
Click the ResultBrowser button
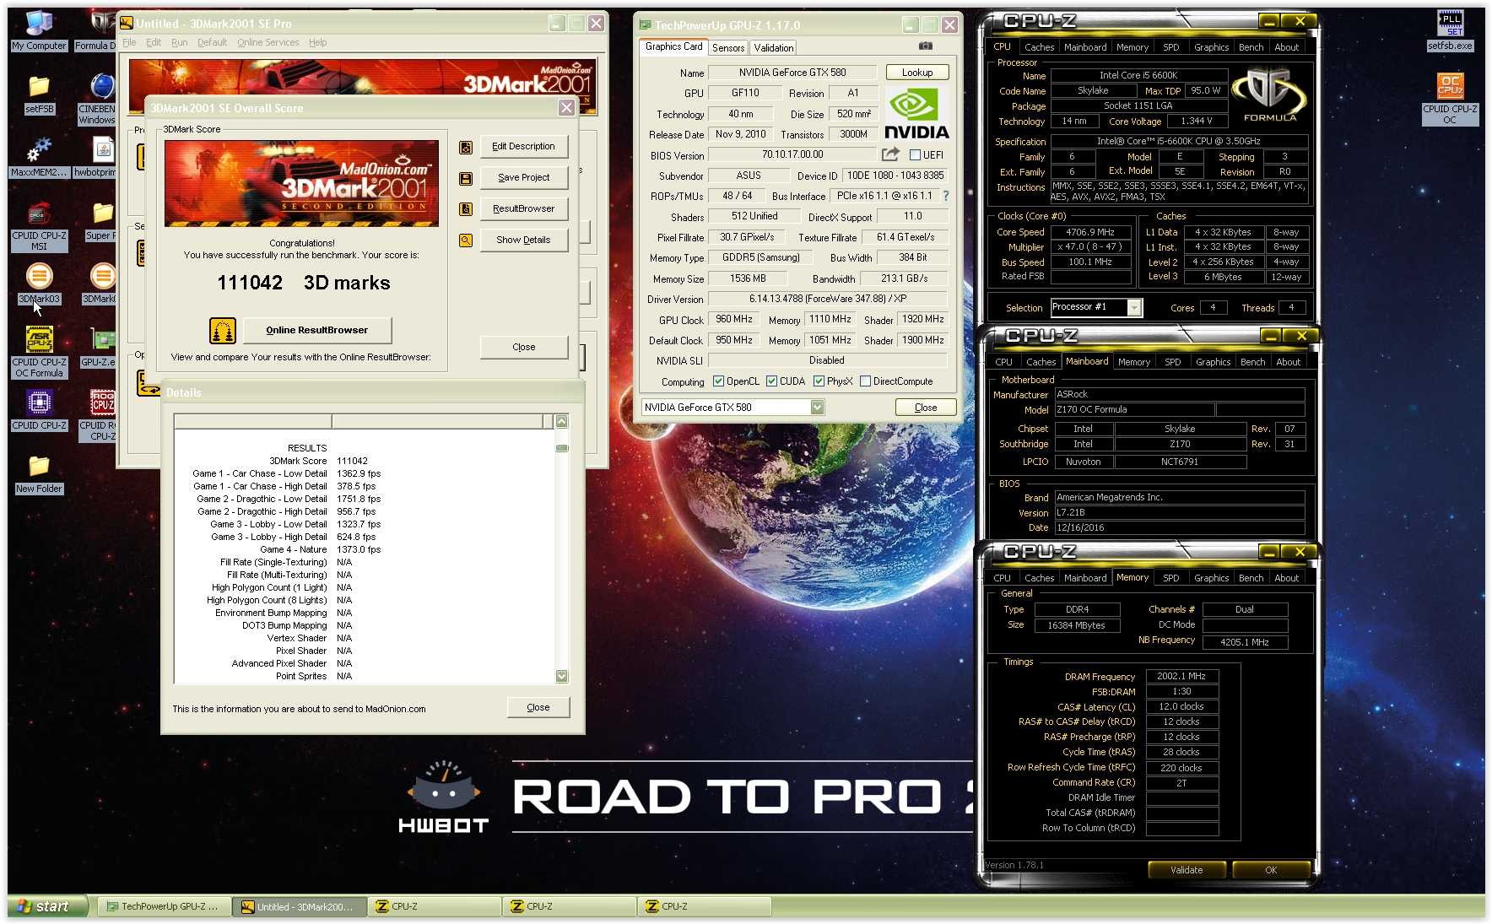click(x=523, y=209)
